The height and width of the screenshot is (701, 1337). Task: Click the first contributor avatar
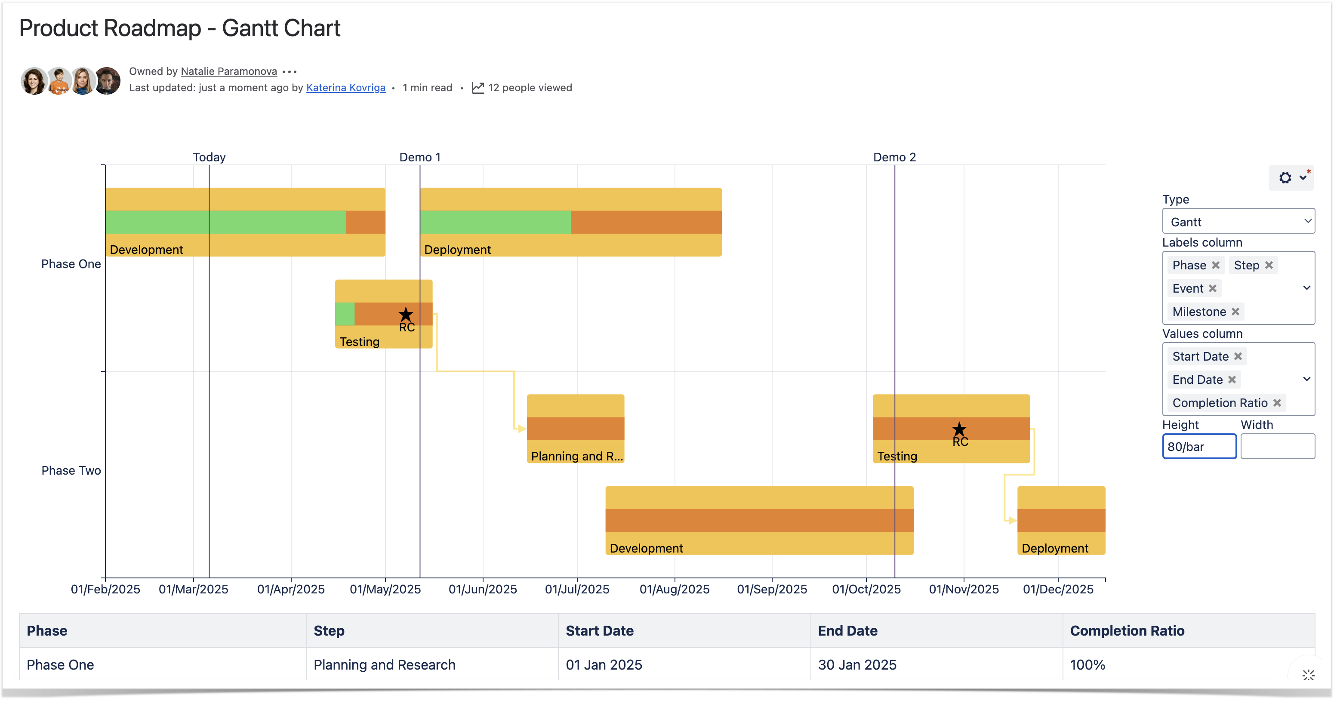34,81
